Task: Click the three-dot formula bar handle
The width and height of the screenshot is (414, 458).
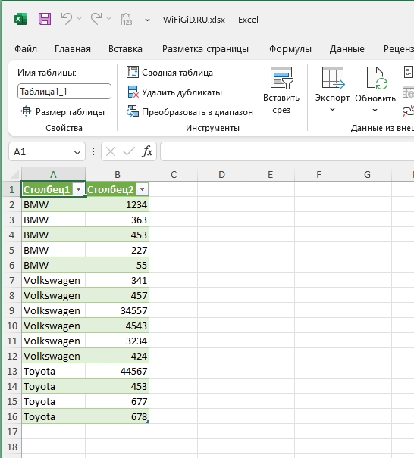Action: coord(93,151)
